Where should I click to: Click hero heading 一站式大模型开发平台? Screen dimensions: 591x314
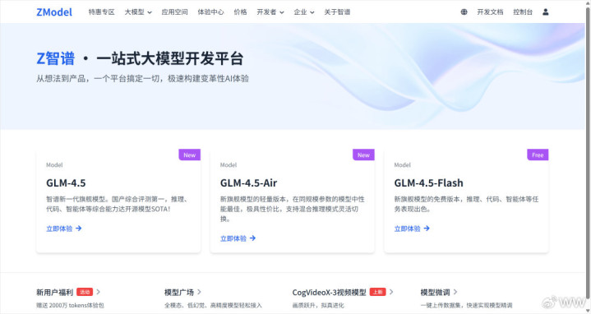169,59
